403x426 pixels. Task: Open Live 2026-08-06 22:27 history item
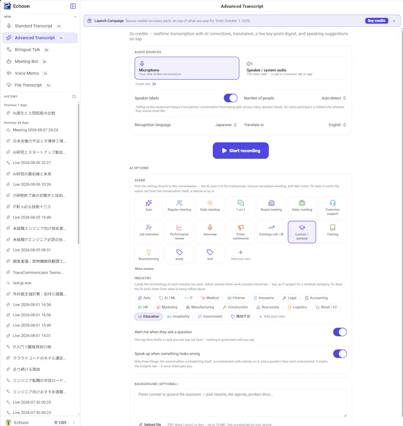point(39,163)
